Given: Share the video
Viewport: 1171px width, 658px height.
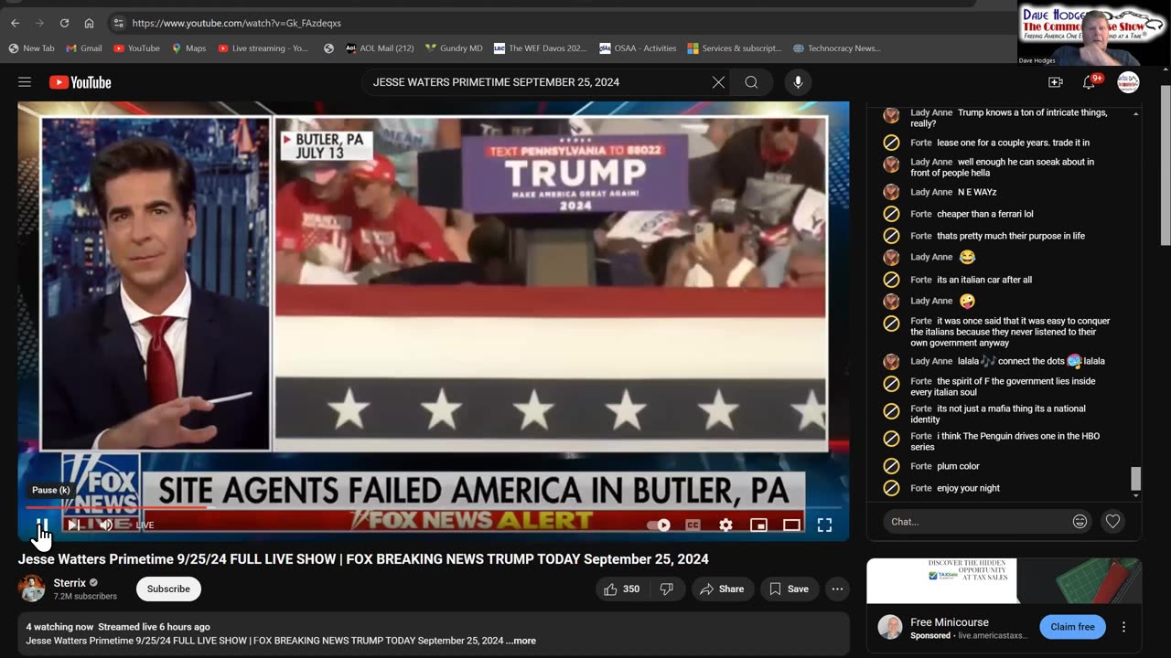Looking at the screenshot, I should (723, 589).
